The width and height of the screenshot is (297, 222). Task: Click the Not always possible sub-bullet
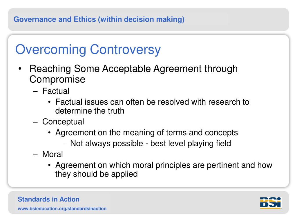point(151,143)
